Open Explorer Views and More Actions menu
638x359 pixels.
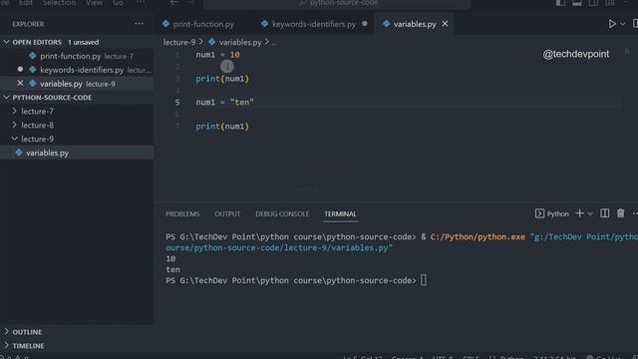click(139, 24)
